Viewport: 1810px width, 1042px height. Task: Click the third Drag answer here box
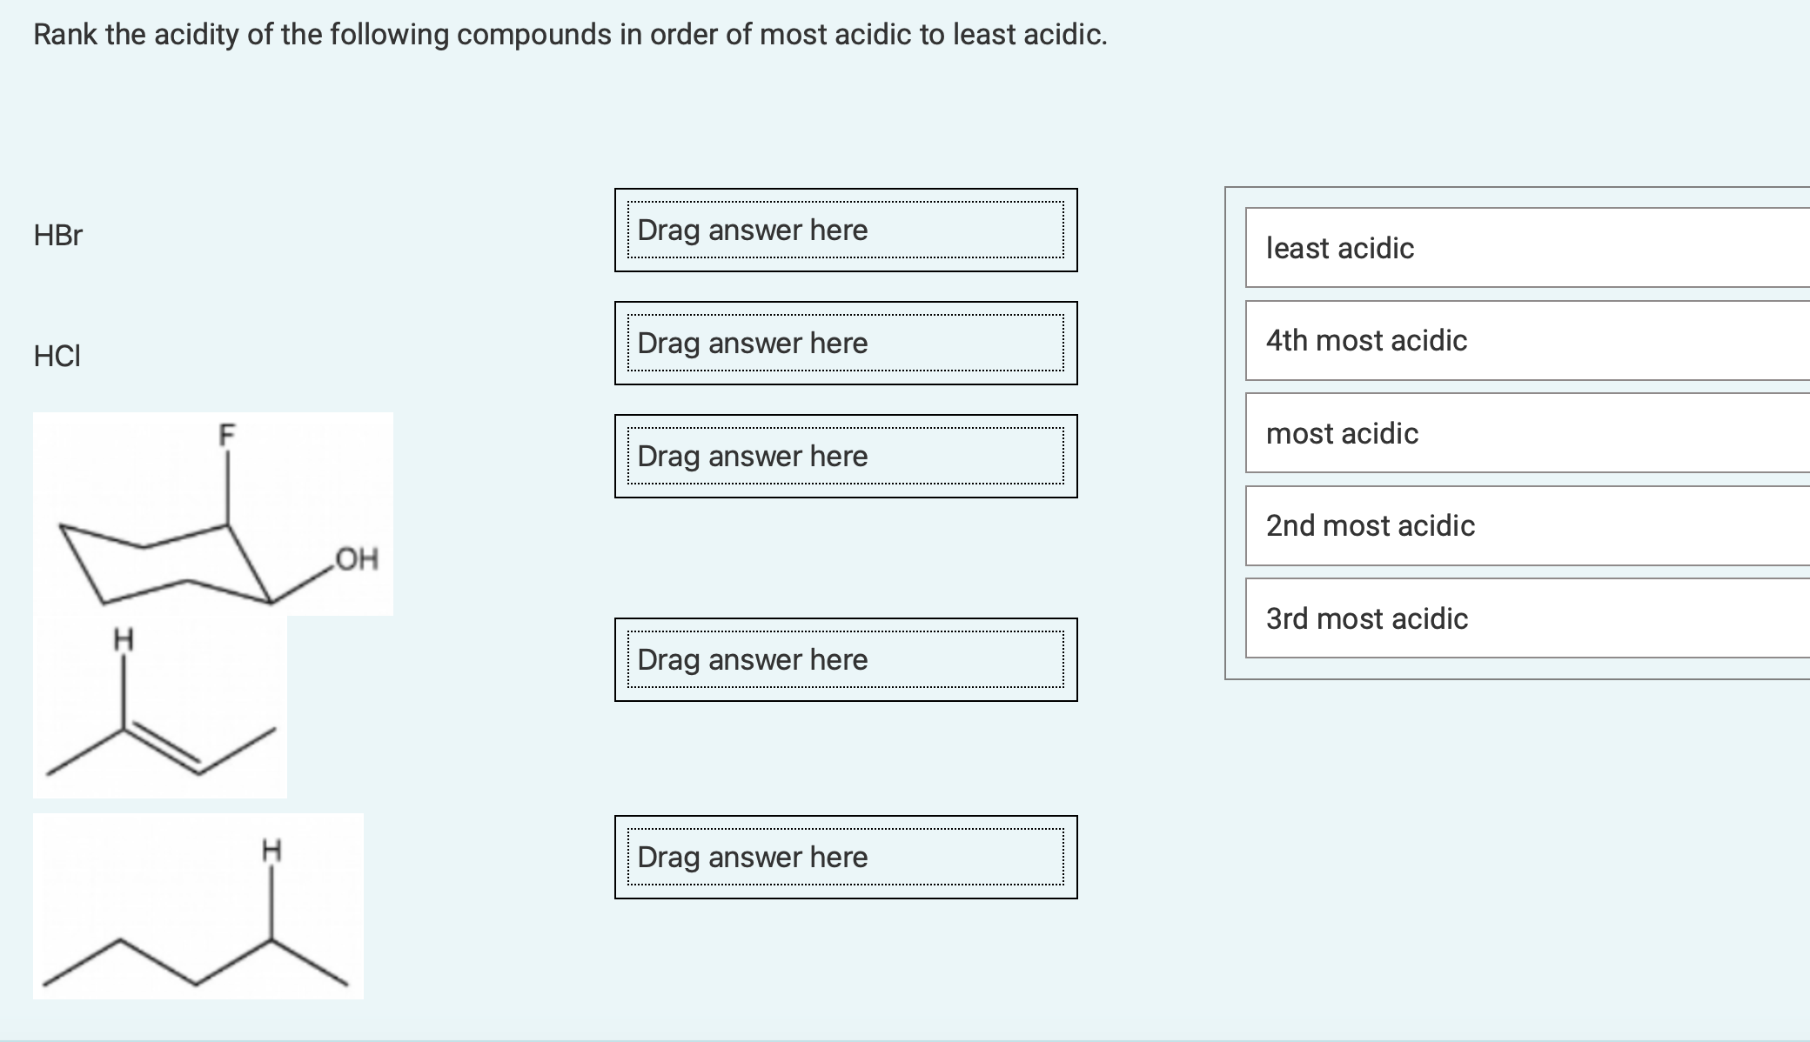click(x=844, y=456)
